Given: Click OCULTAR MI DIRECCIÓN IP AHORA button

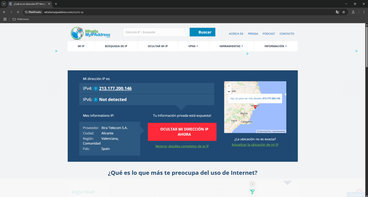Looking at the screenshot, I should (x=182, y=132).
